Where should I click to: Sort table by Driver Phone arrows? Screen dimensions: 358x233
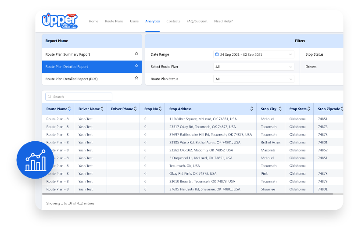[135, 109]
